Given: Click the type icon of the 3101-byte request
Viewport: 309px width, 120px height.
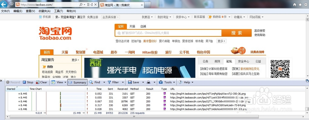Looking at the screenshot, I should (x=164, y=94).
